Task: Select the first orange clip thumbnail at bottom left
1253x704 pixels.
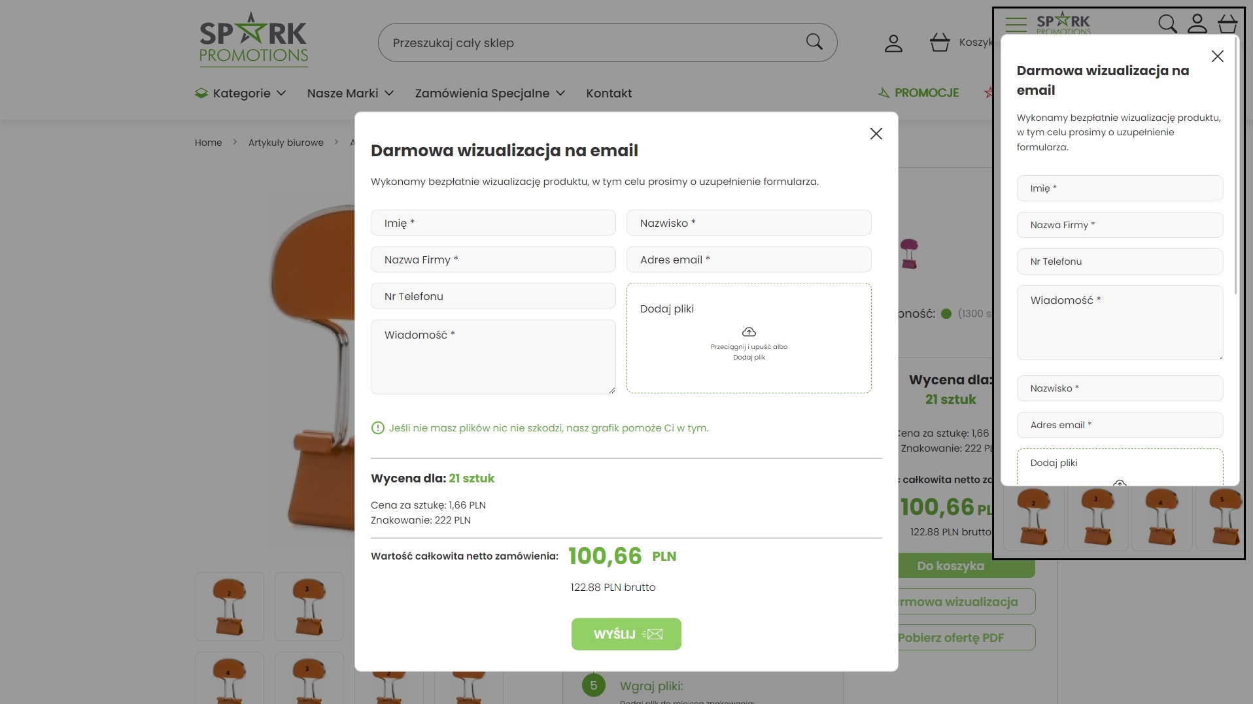Action: [230, 607]
